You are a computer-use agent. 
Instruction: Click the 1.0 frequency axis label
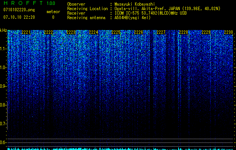coord(3,67)
